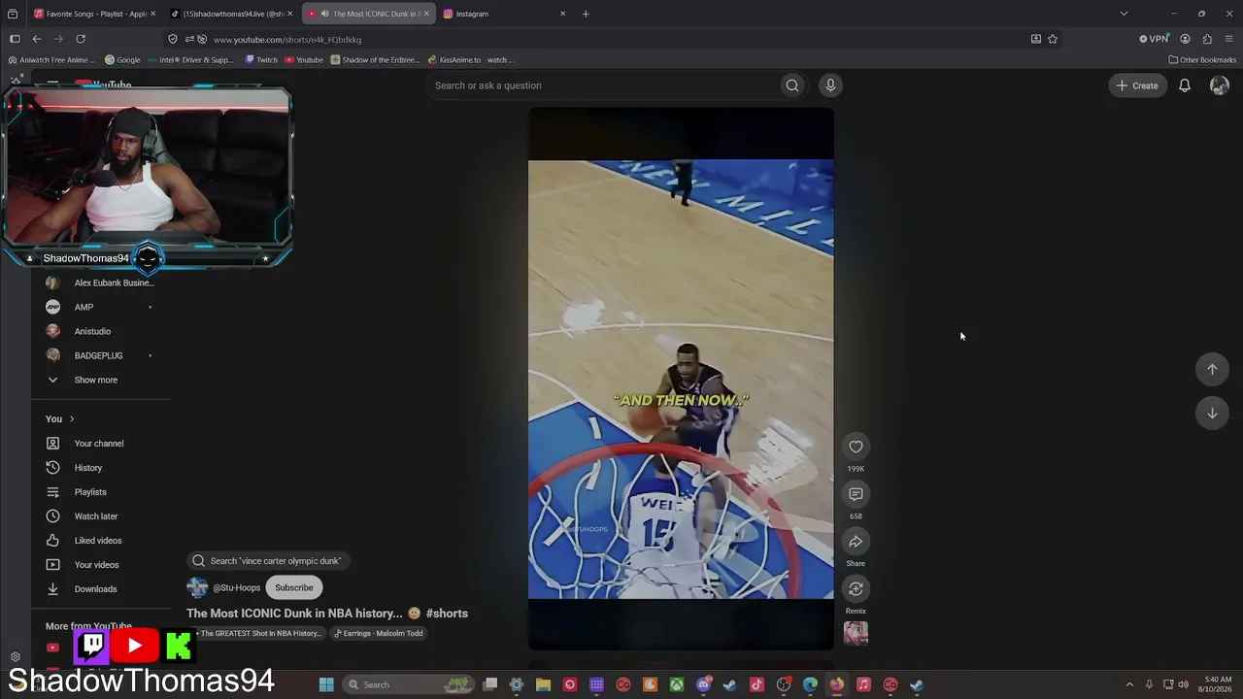Open Earrings - Malcolm Todd sound chip
This screenshot has width=1243, height=699.
378,633
